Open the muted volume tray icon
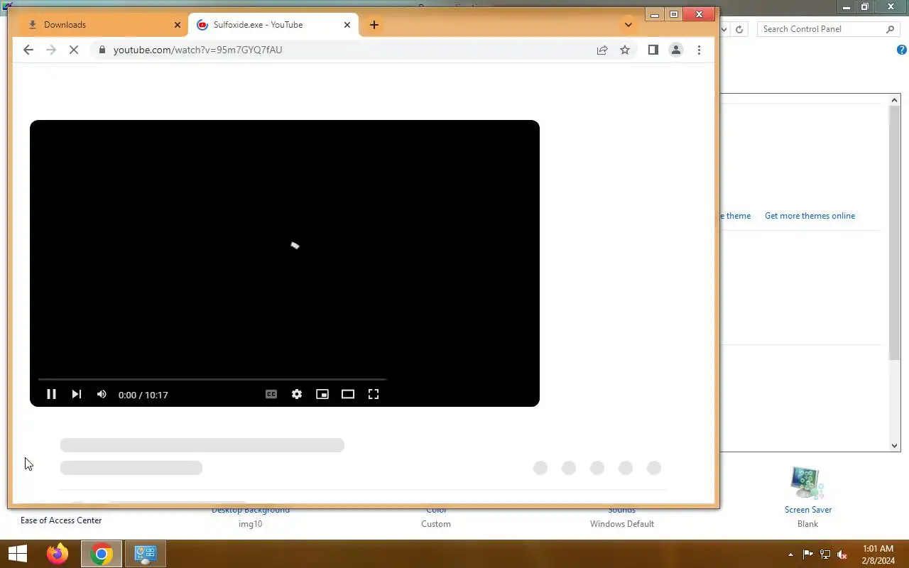This screenshot has height=568, width=909. (x=842, y=555)
